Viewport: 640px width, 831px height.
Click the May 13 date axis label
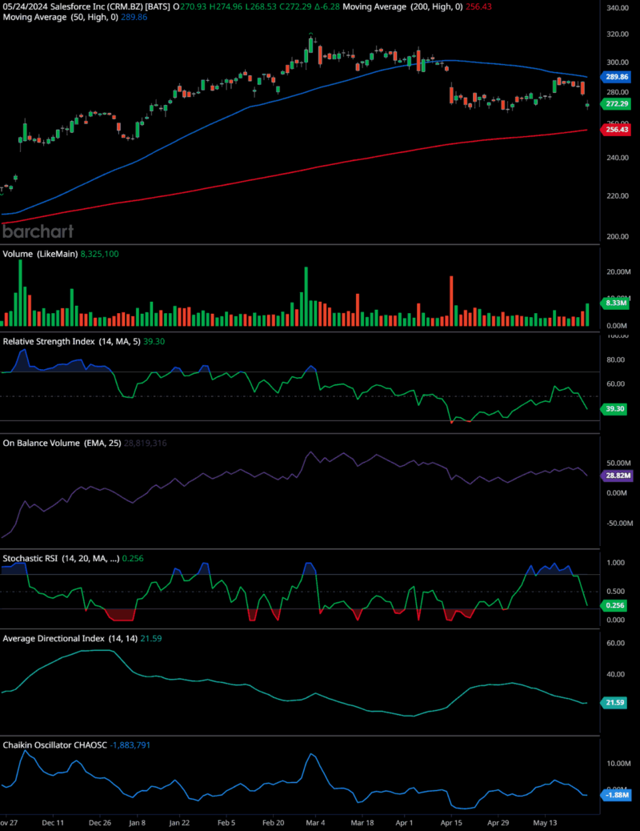pyautogui.click(x=545, y=823)
